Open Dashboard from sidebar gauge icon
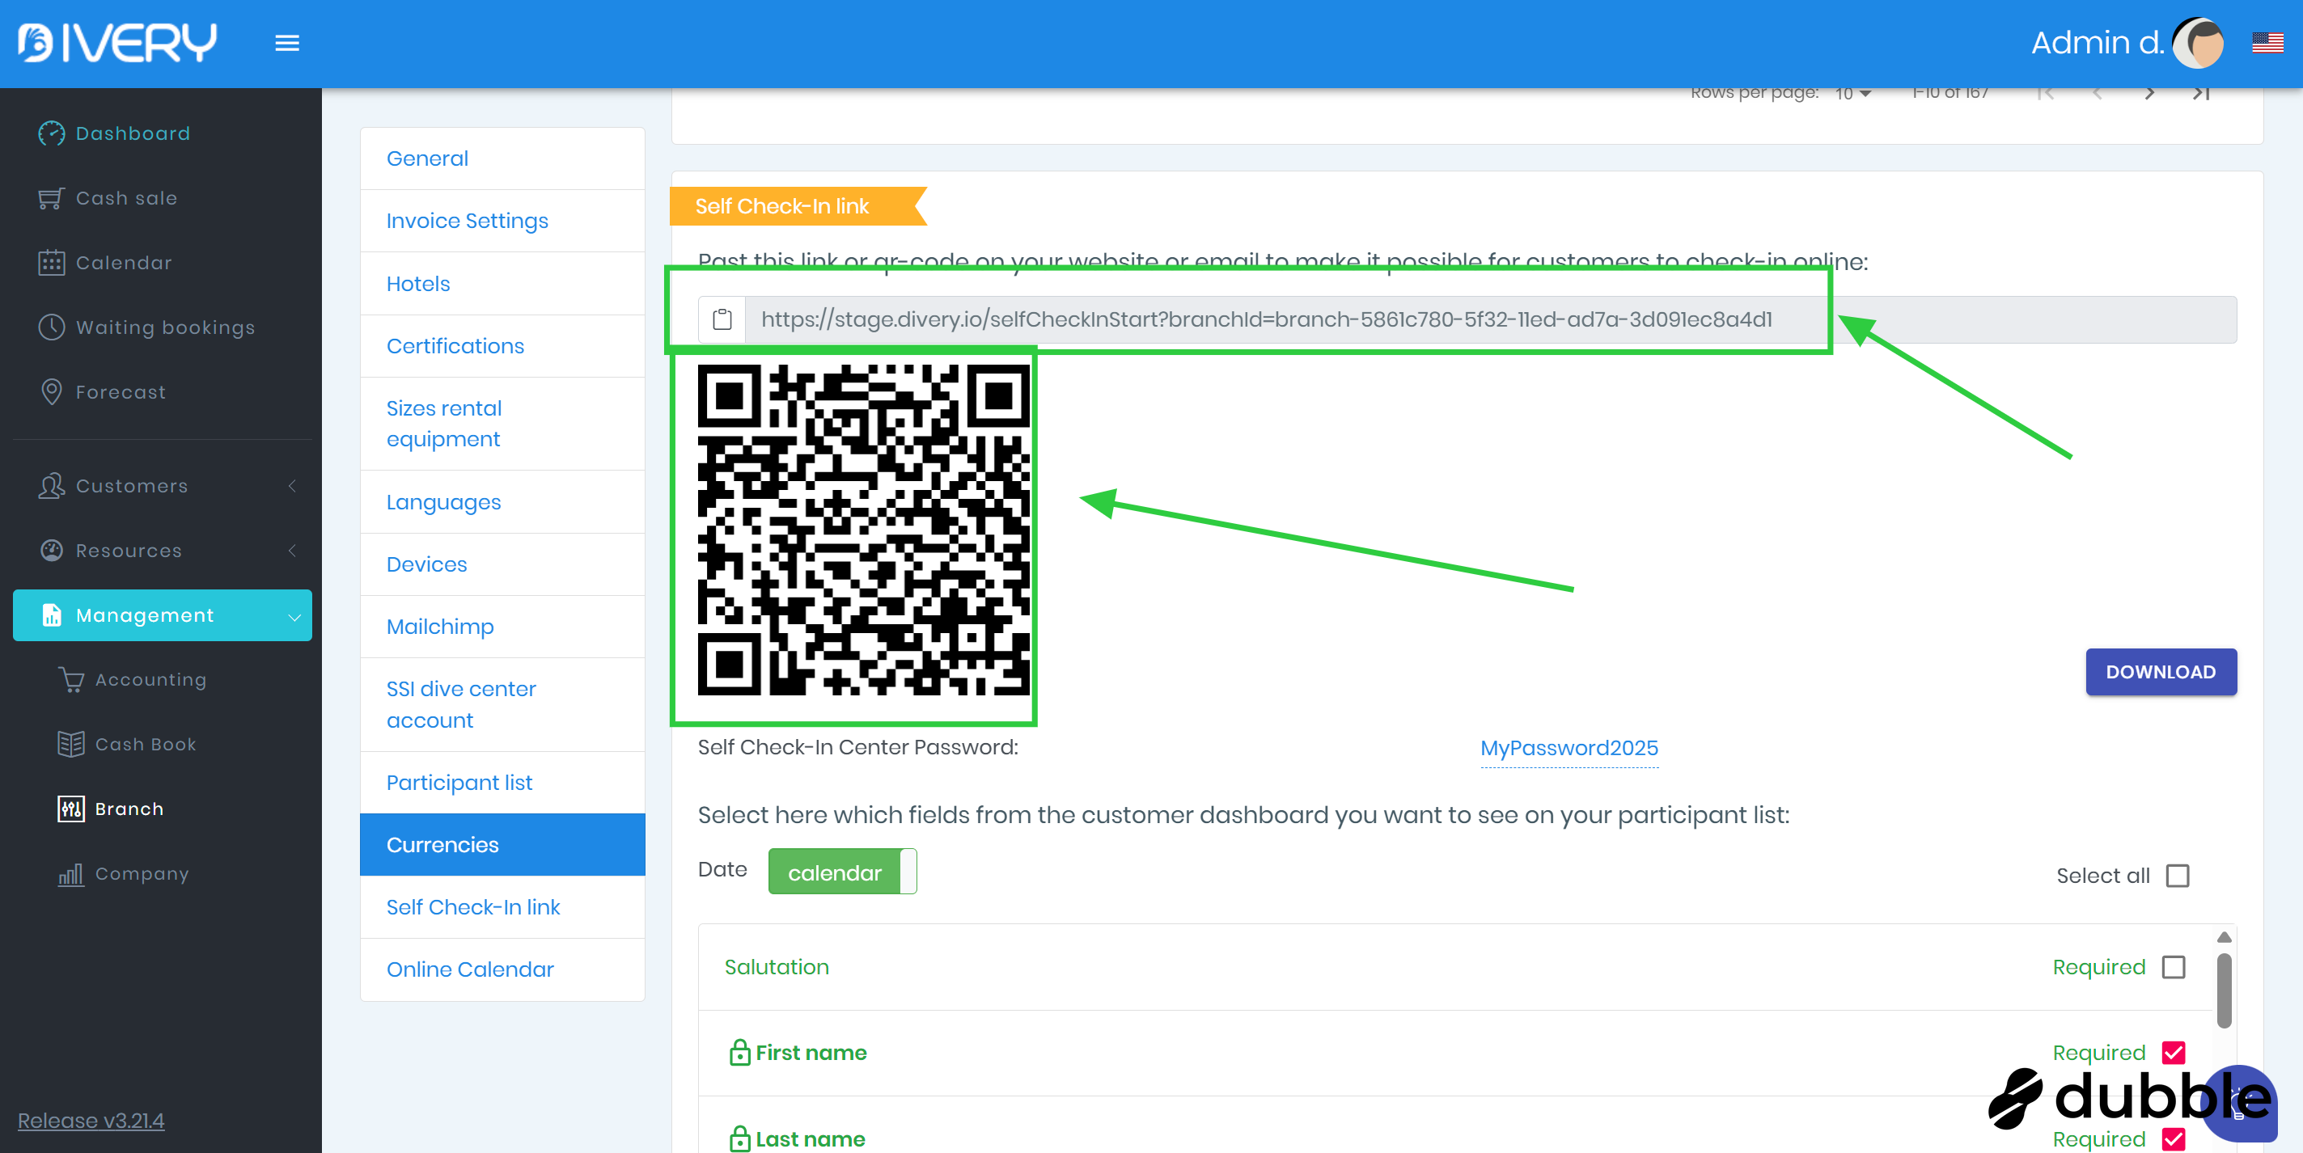 point(51,133)
